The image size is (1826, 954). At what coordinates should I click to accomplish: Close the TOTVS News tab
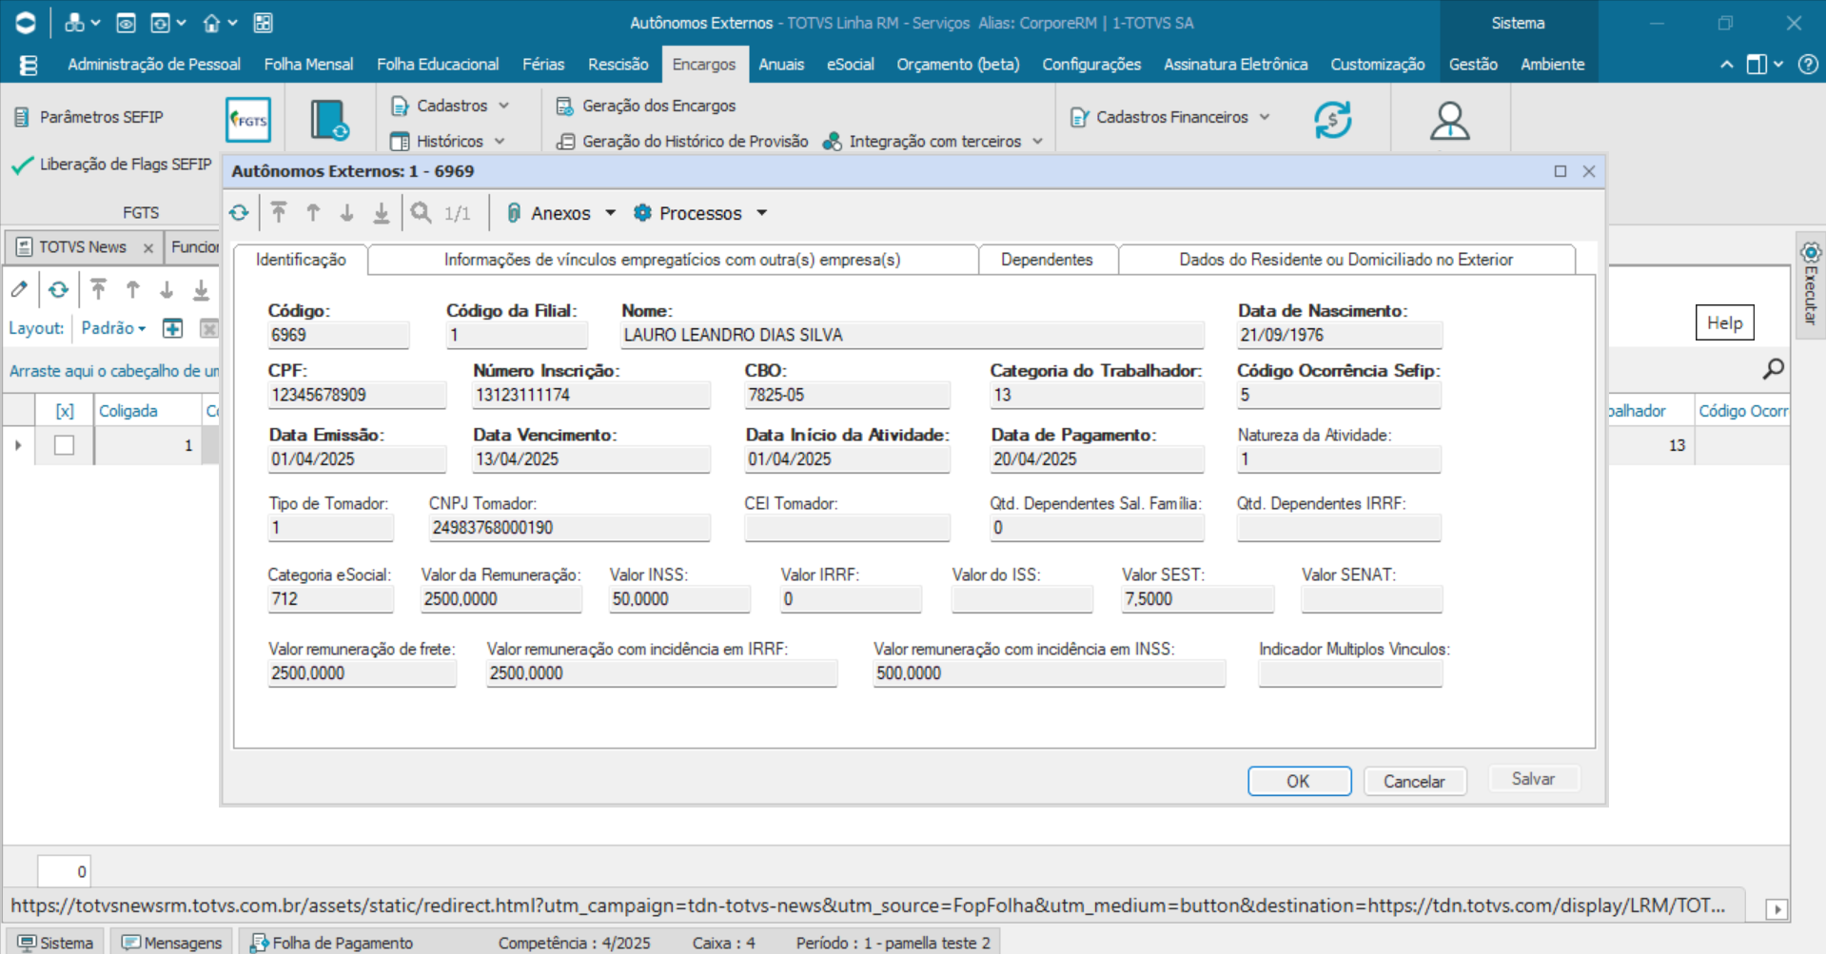point(148,248)
